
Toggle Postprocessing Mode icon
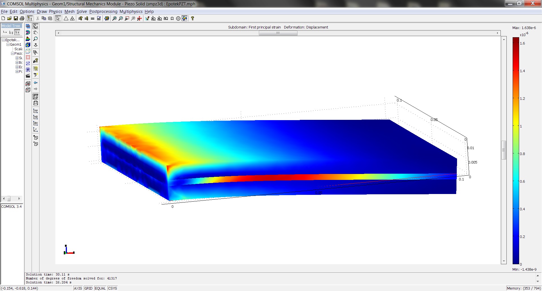tap(185, 18)
